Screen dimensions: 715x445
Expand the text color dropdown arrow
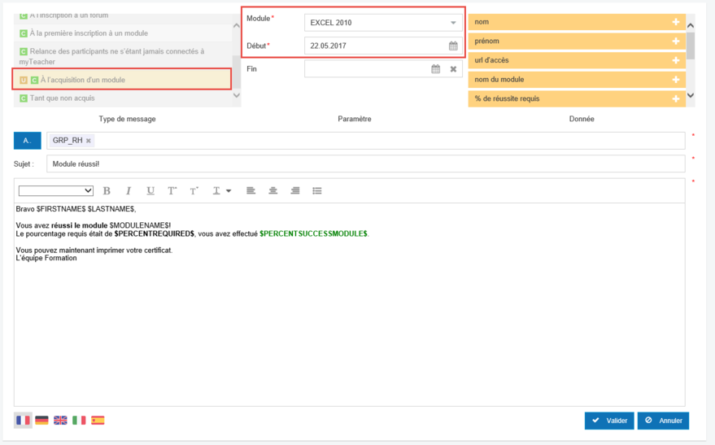point(229,191)
